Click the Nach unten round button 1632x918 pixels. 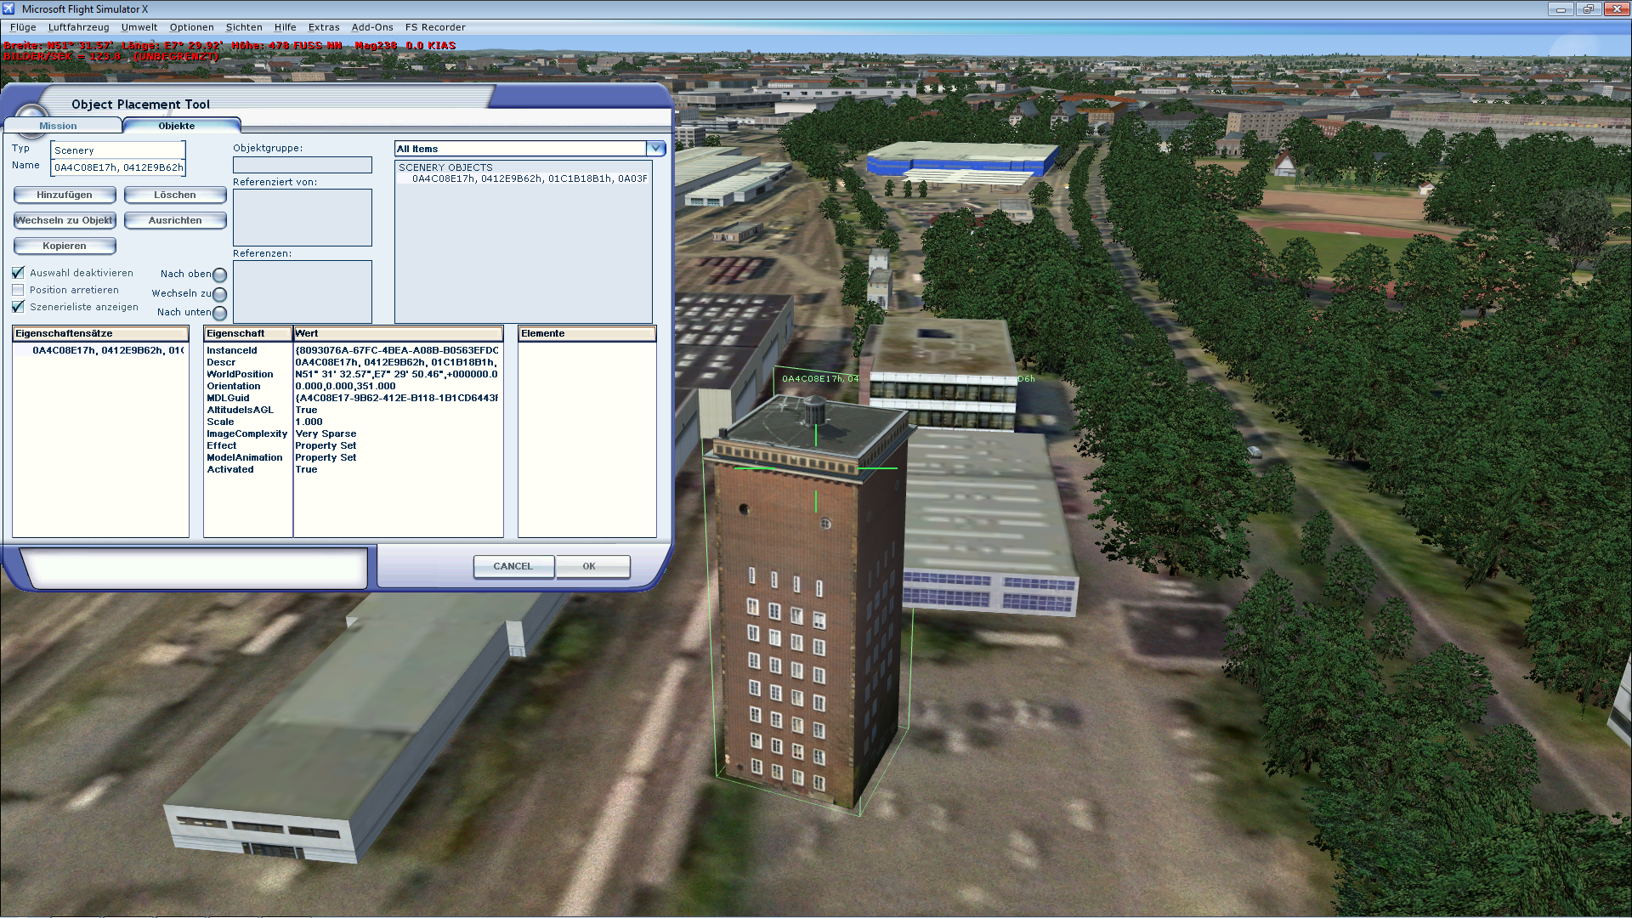tap(219, 313)
